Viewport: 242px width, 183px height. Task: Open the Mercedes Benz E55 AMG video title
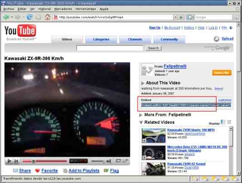click(197, 149)
